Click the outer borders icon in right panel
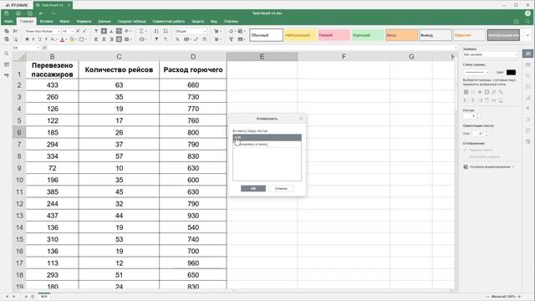This screenshot has height=301, width=535. click(487, 92)
